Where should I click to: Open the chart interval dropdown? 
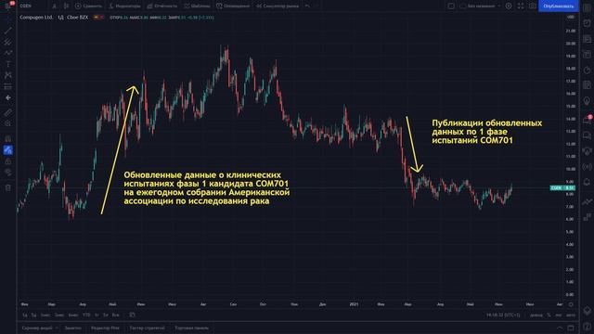pos(54,6)
